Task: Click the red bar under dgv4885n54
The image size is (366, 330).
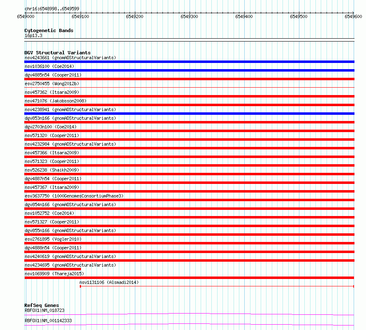Action: coord(189,79)
